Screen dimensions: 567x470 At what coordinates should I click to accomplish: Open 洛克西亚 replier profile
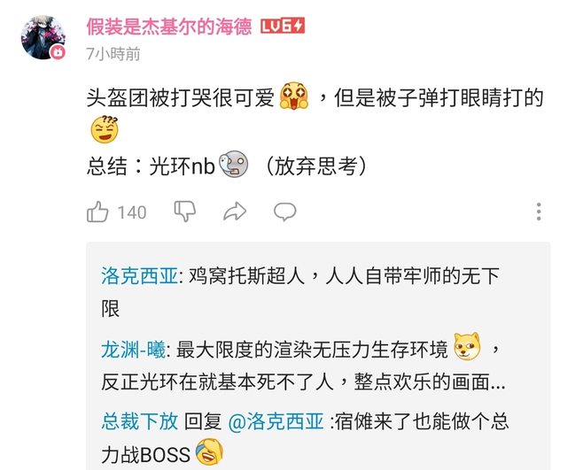(x=139, y=276)
